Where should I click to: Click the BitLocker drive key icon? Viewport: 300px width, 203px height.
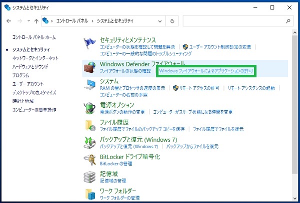[x=89, y=160]
